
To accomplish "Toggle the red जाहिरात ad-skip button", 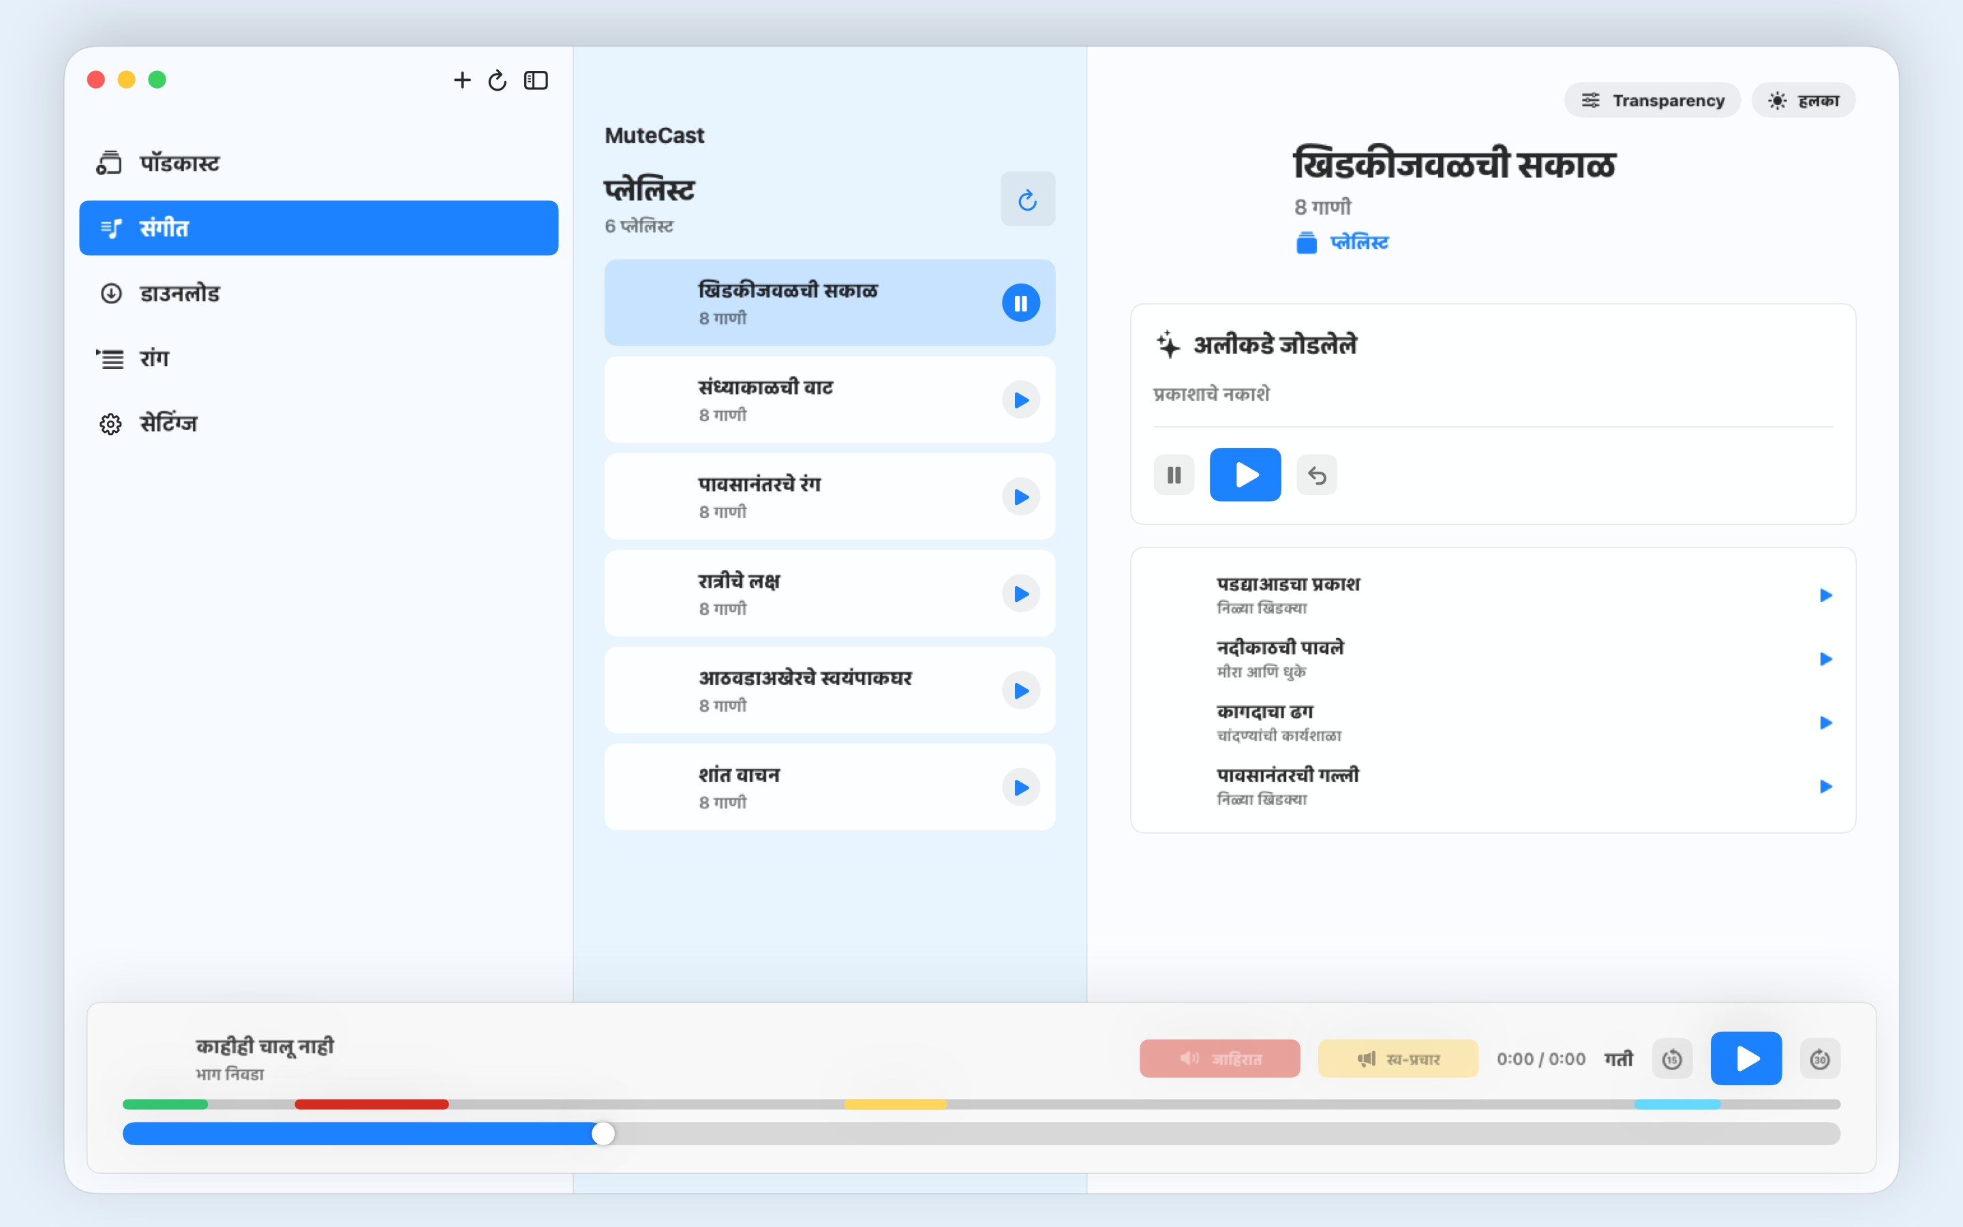I will coord(1219,1058).
